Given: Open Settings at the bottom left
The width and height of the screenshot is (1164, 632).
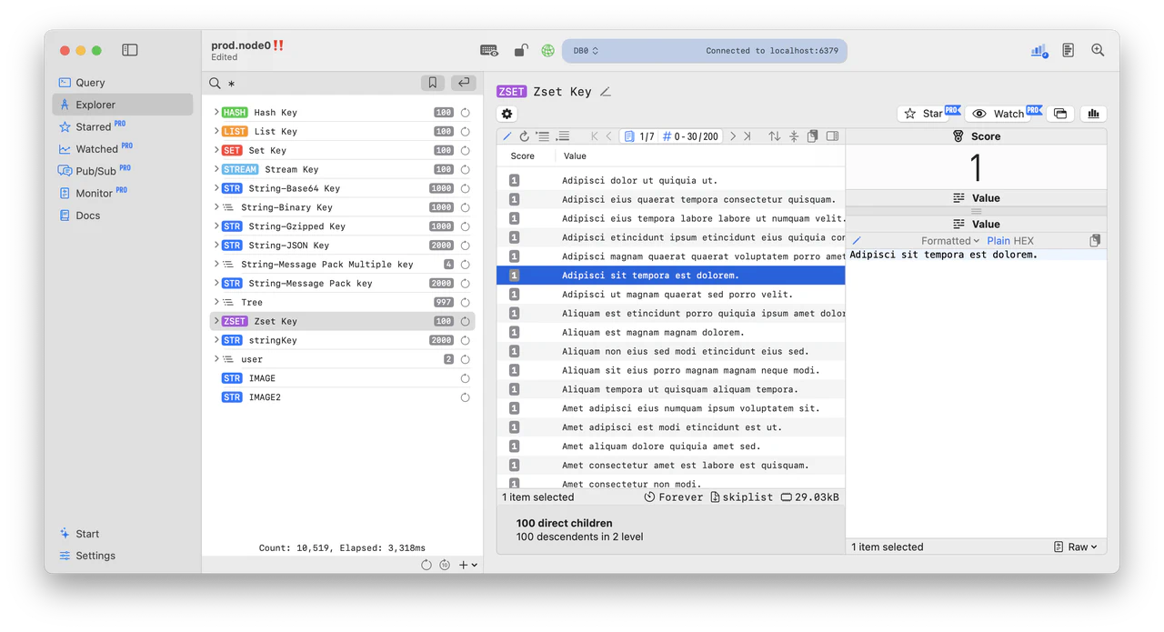Looking at the screenshot, I should [95, 556].
